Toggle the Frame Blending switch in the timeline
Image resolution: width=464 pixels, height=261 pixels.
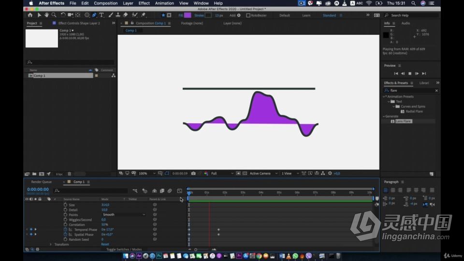point(162,191)
